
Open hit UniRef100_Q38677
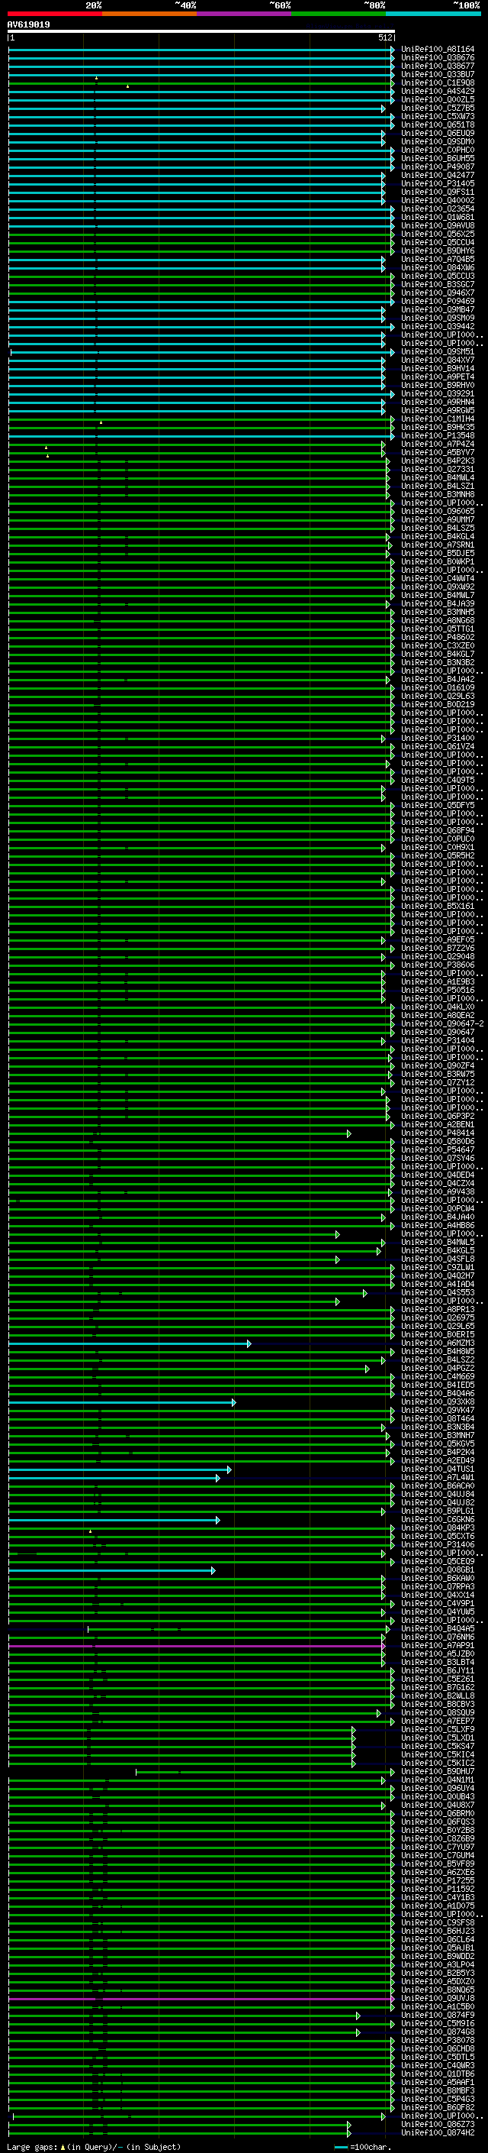(438, 66)
